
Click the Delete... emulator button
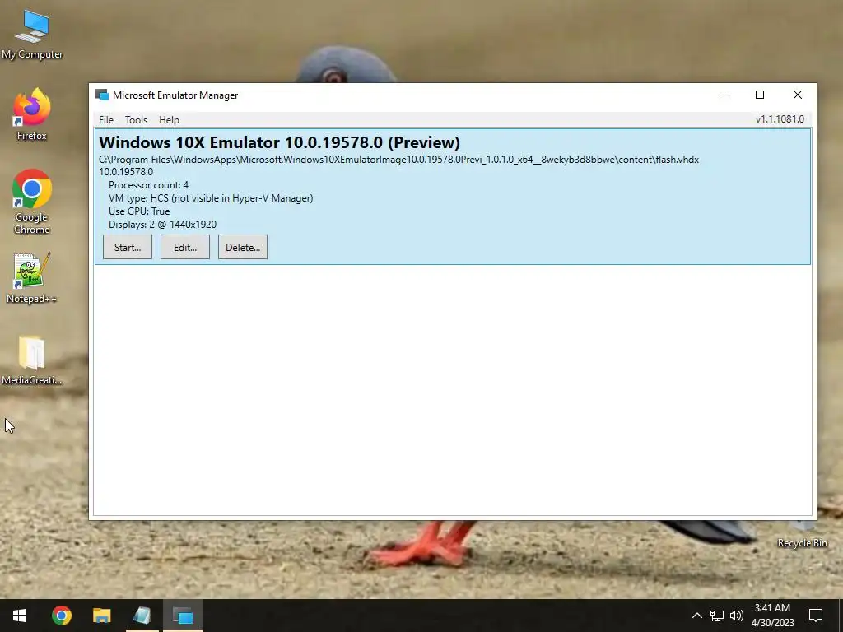[x=243, y=247]
